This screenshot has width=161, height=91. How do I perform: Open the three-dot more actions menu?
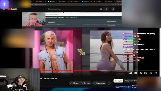[x=109, y=83]
